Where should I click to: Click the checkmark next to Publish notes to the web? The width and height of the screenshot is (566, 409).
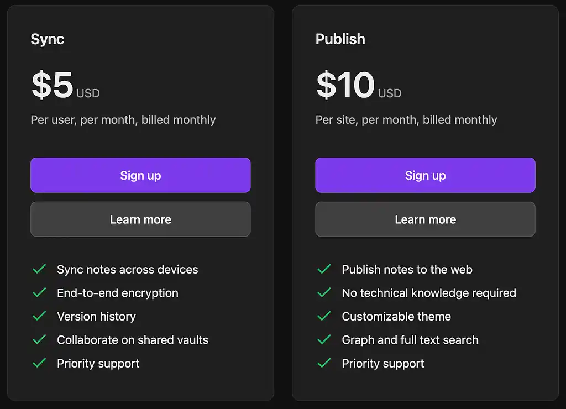[324, 269]
